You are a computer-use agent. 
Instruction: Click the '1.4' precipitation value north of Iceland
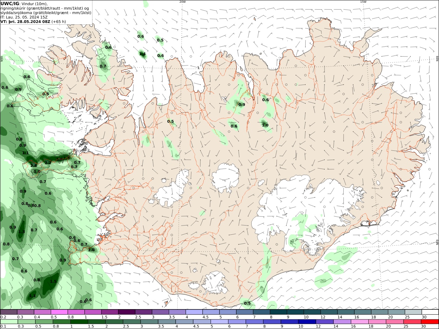point(142,54)
